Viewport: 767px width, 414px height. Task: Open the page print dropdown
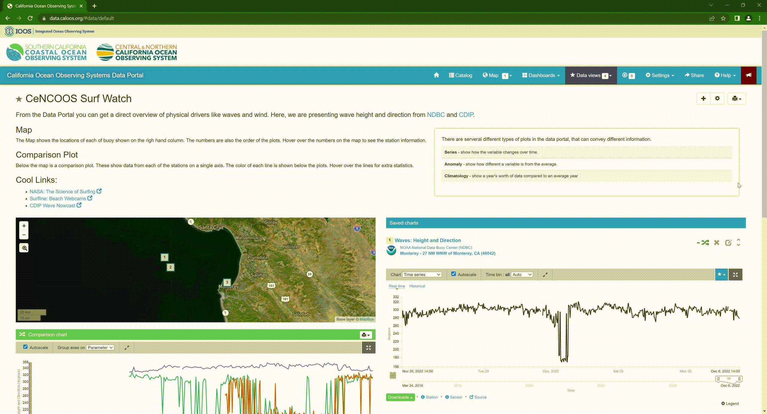[x=736, y=99]
